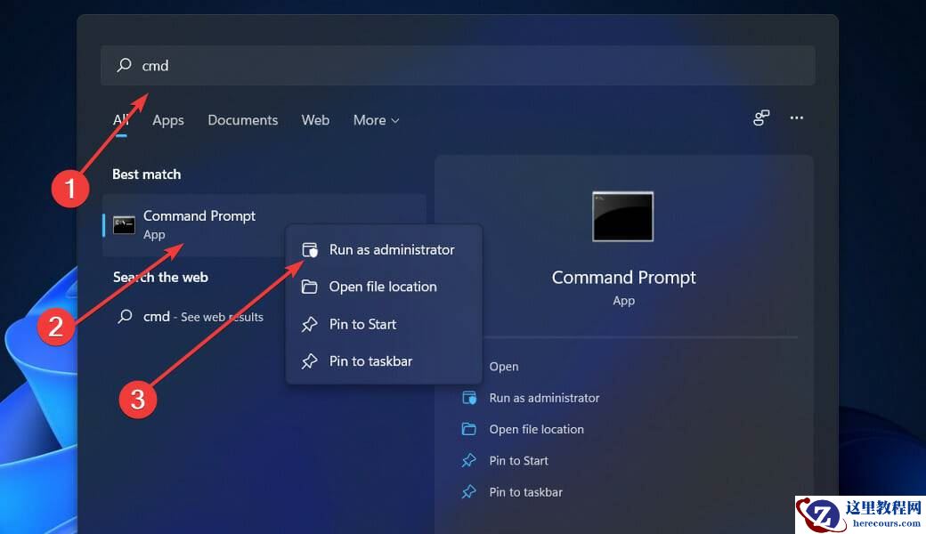926x534 pixels.
Task: Click the Command Prompt icon in best match
Action: click(x=124, y=225)
